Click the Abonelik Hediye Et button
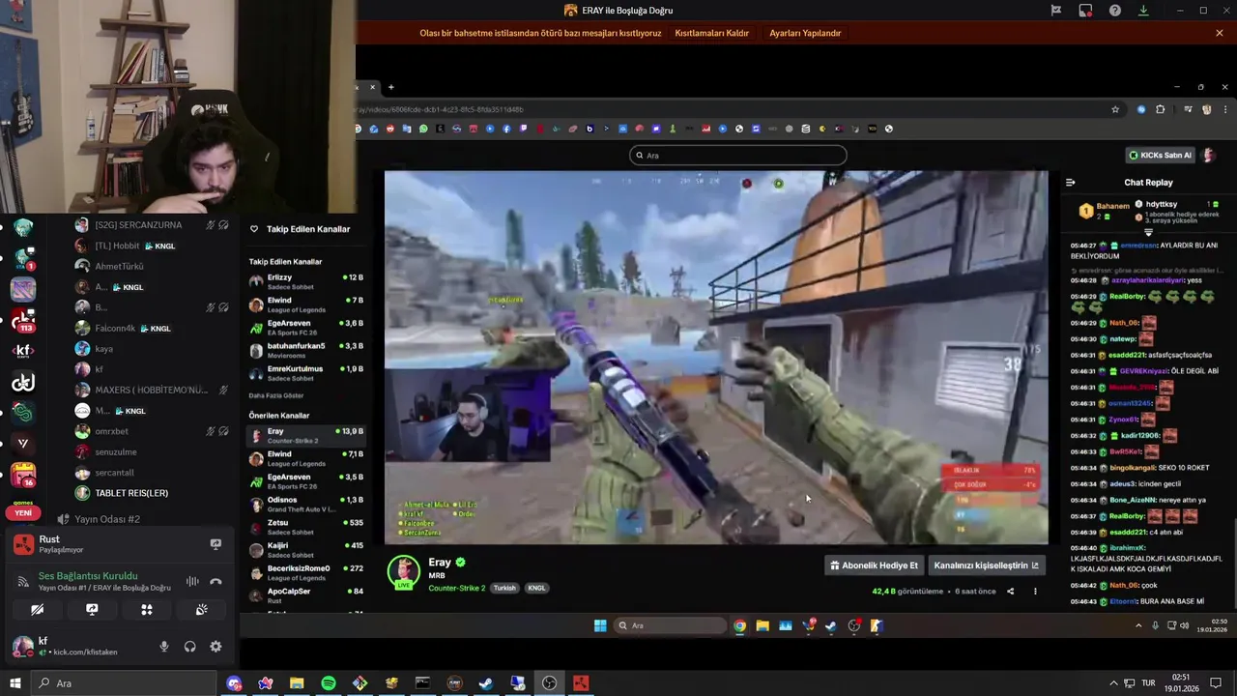 coord(875,565)
